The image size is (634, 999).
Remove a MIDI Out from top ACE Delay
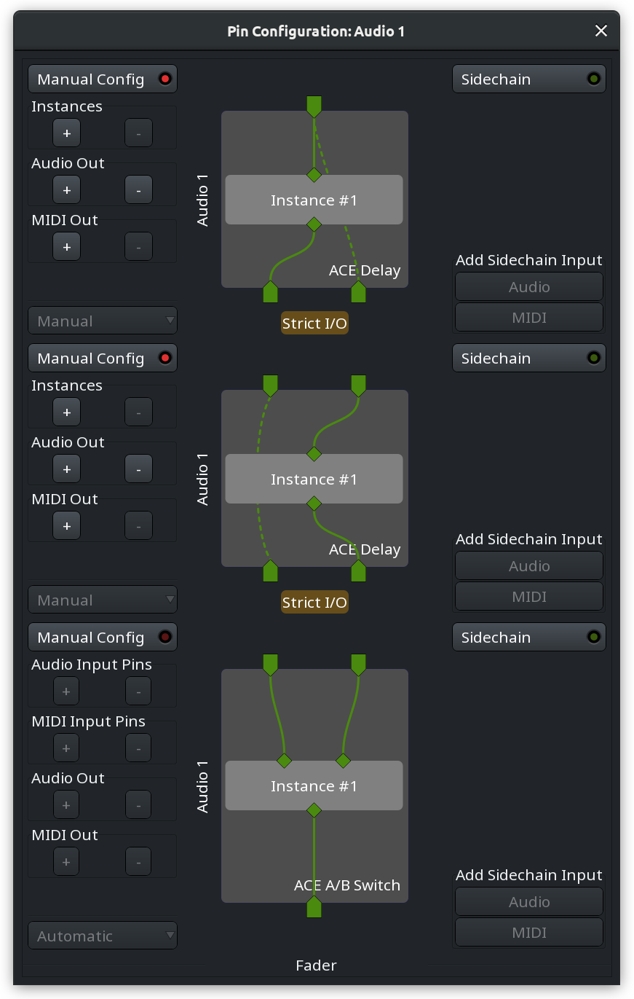click(138, 247)
